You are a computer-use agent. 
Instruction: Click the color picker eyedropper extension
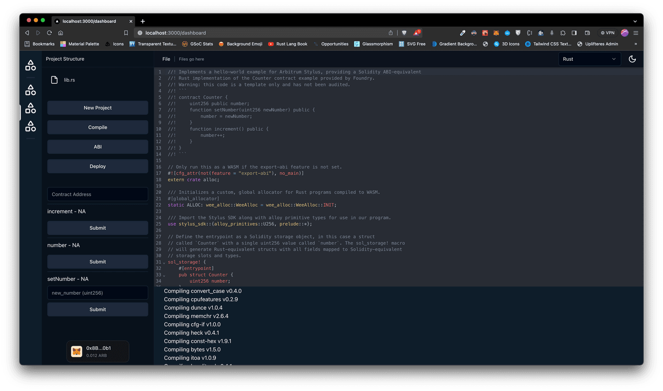[x=463, y=33]
